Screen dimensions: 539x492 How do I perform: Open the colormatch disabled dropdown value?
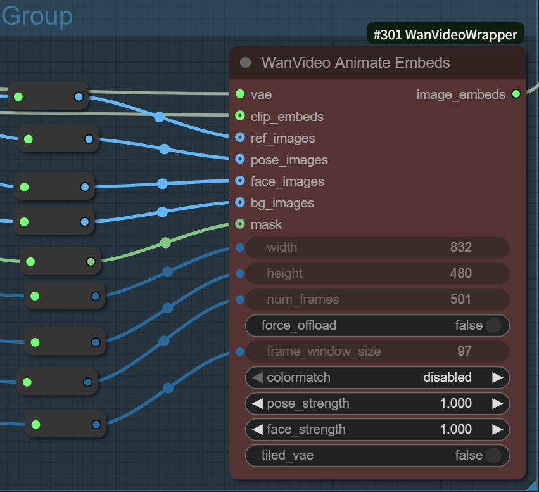click(447, 377)
